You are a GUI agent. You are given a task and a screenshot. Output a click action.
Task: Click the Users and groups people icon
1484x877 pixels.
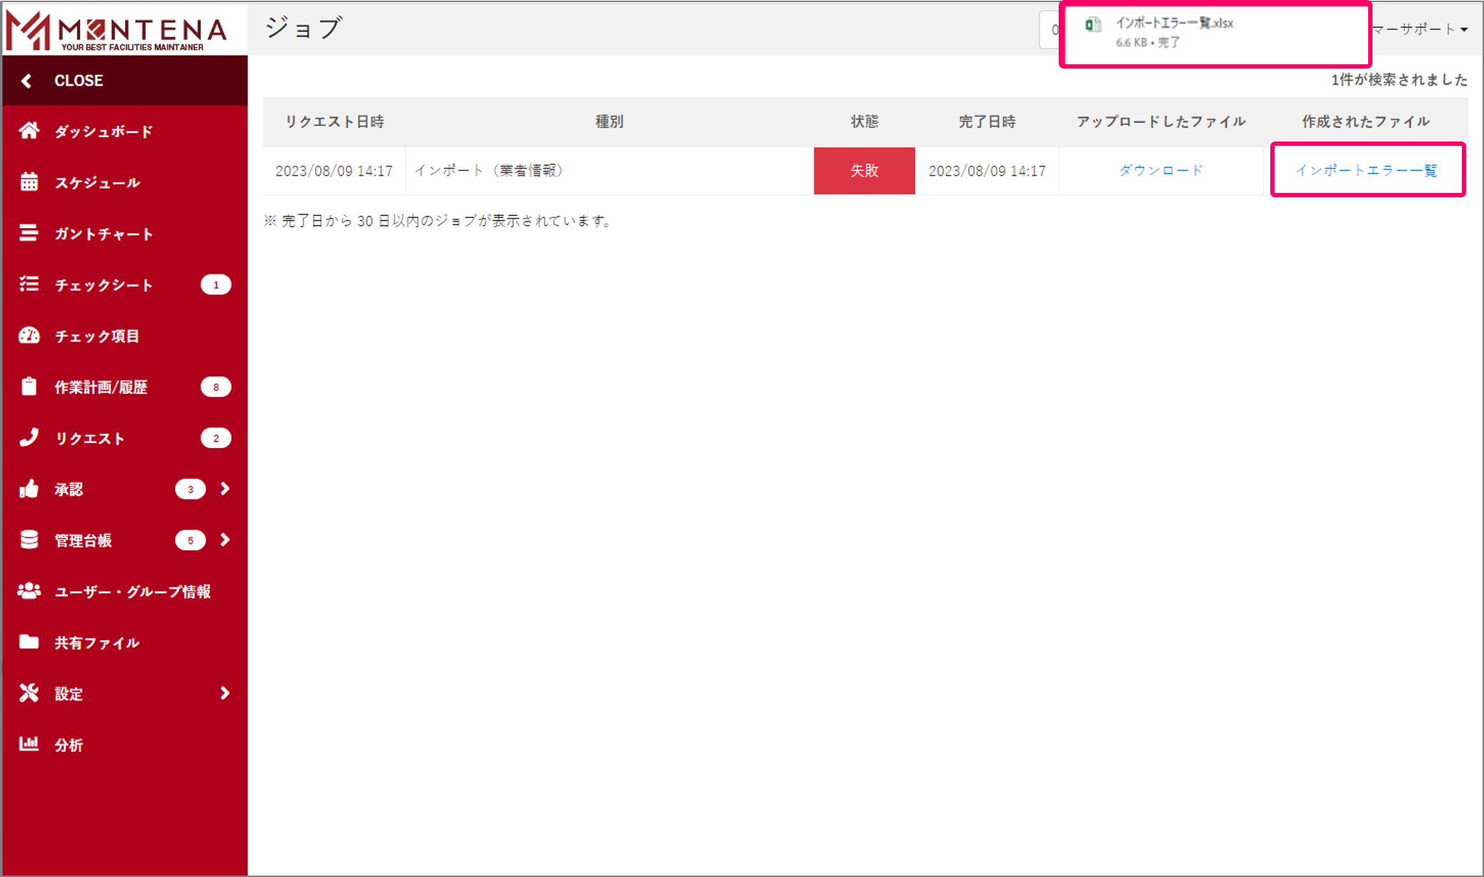(29, 591)
